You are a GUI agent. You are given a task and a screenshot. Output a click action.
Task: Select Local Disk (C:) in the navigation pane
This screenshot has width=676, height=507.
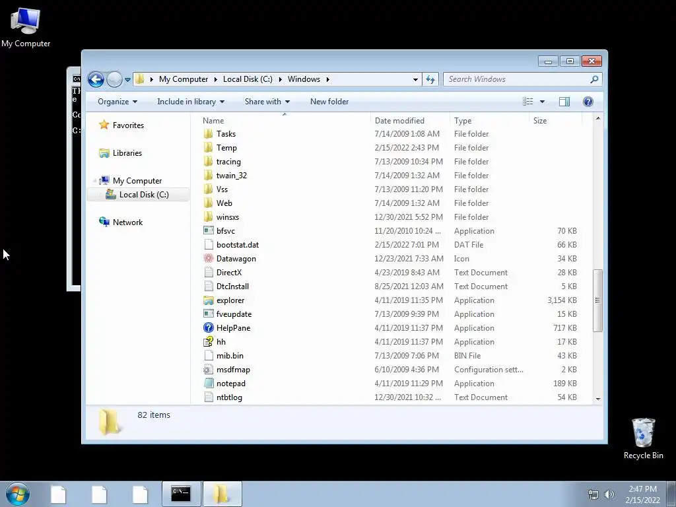coord(137,195)
